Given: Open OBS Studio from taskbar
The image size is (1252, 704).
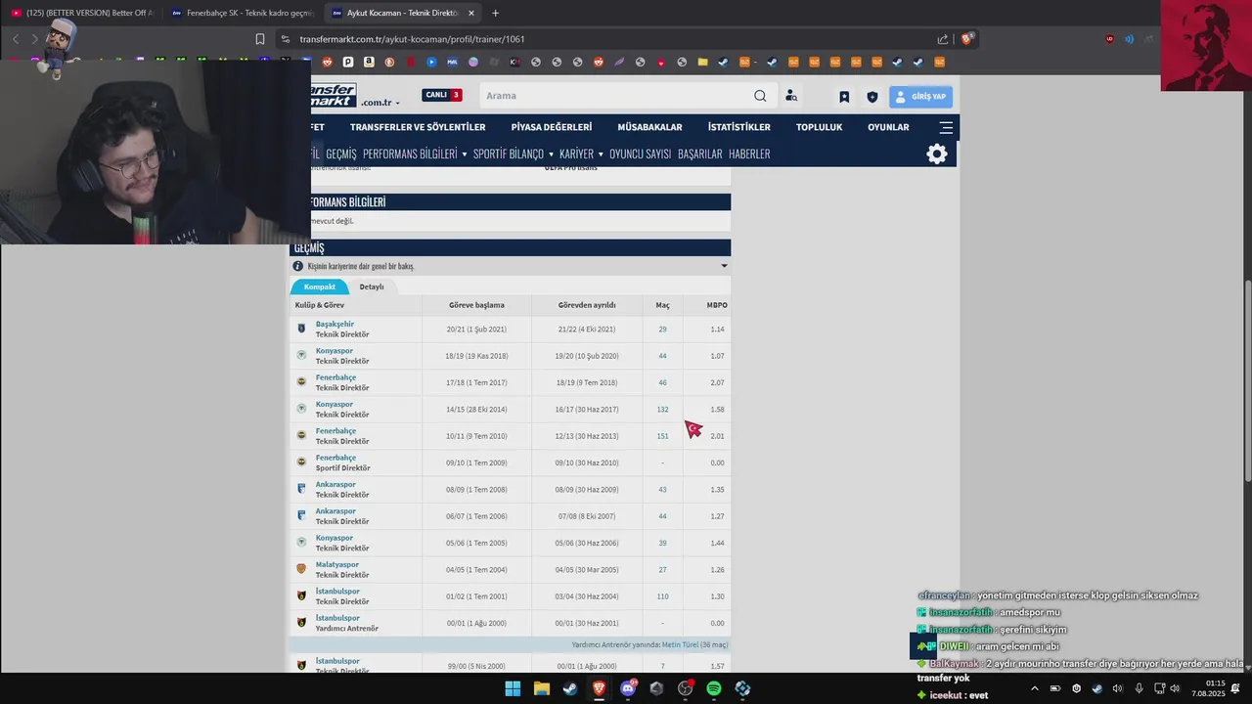Looking at the screenshot, I should click(x=685, y=688).
